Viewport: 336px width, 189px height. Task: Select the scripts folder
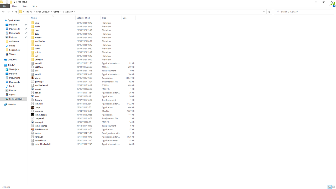coord(38,52)
